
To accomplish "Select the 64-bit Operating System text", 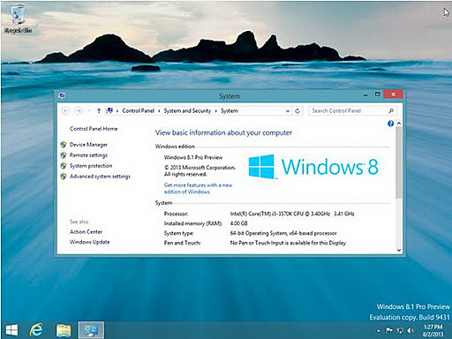I will click(283, 233).
